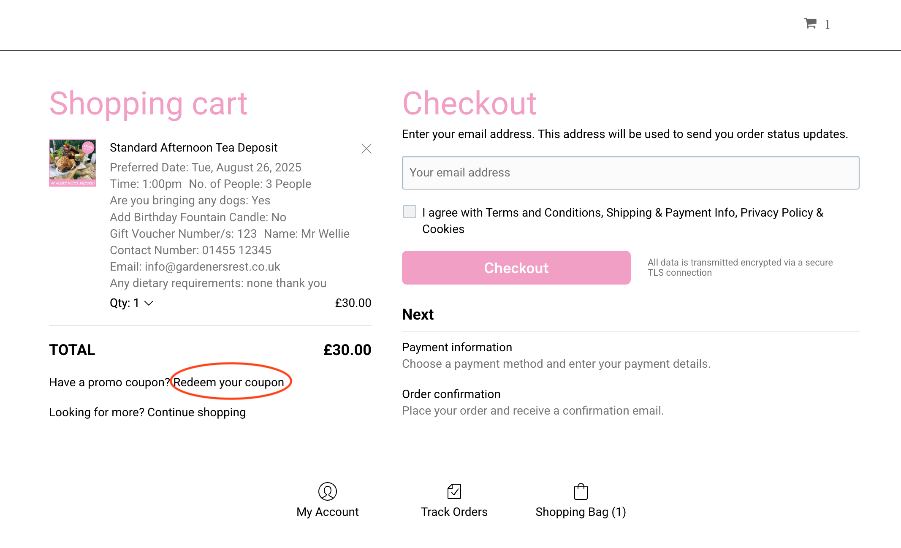Click the afternoon tea product thumbnail
Screen dimensions: 901x548
(73, 163)
